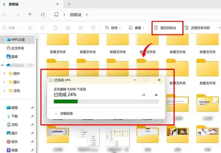221x153 pixels.
Task: Click the refresh icon in navigation bar
Action: (x=43, y=15)
